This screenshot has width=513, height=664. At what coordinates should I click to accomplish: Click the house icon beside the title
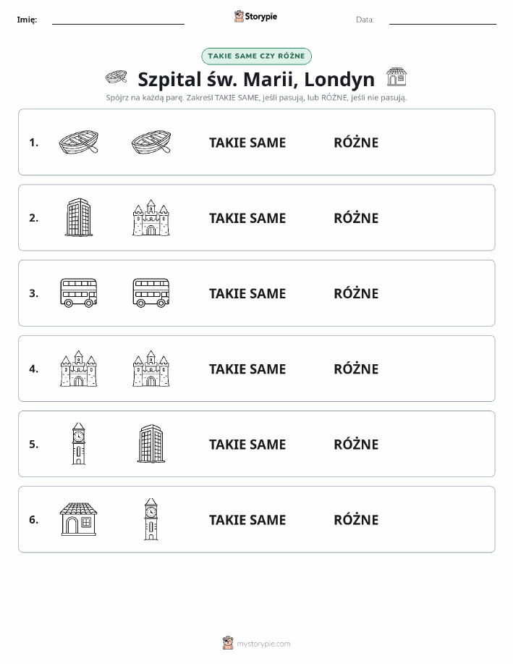tap(397, 77)
